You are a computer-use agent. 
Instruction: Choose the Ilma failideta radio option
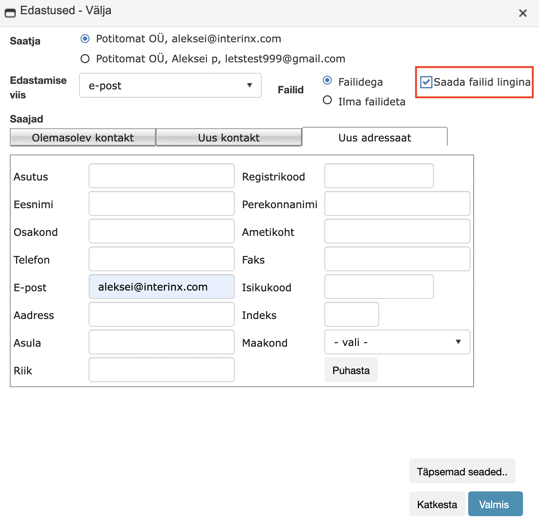(x=327, y=100)
